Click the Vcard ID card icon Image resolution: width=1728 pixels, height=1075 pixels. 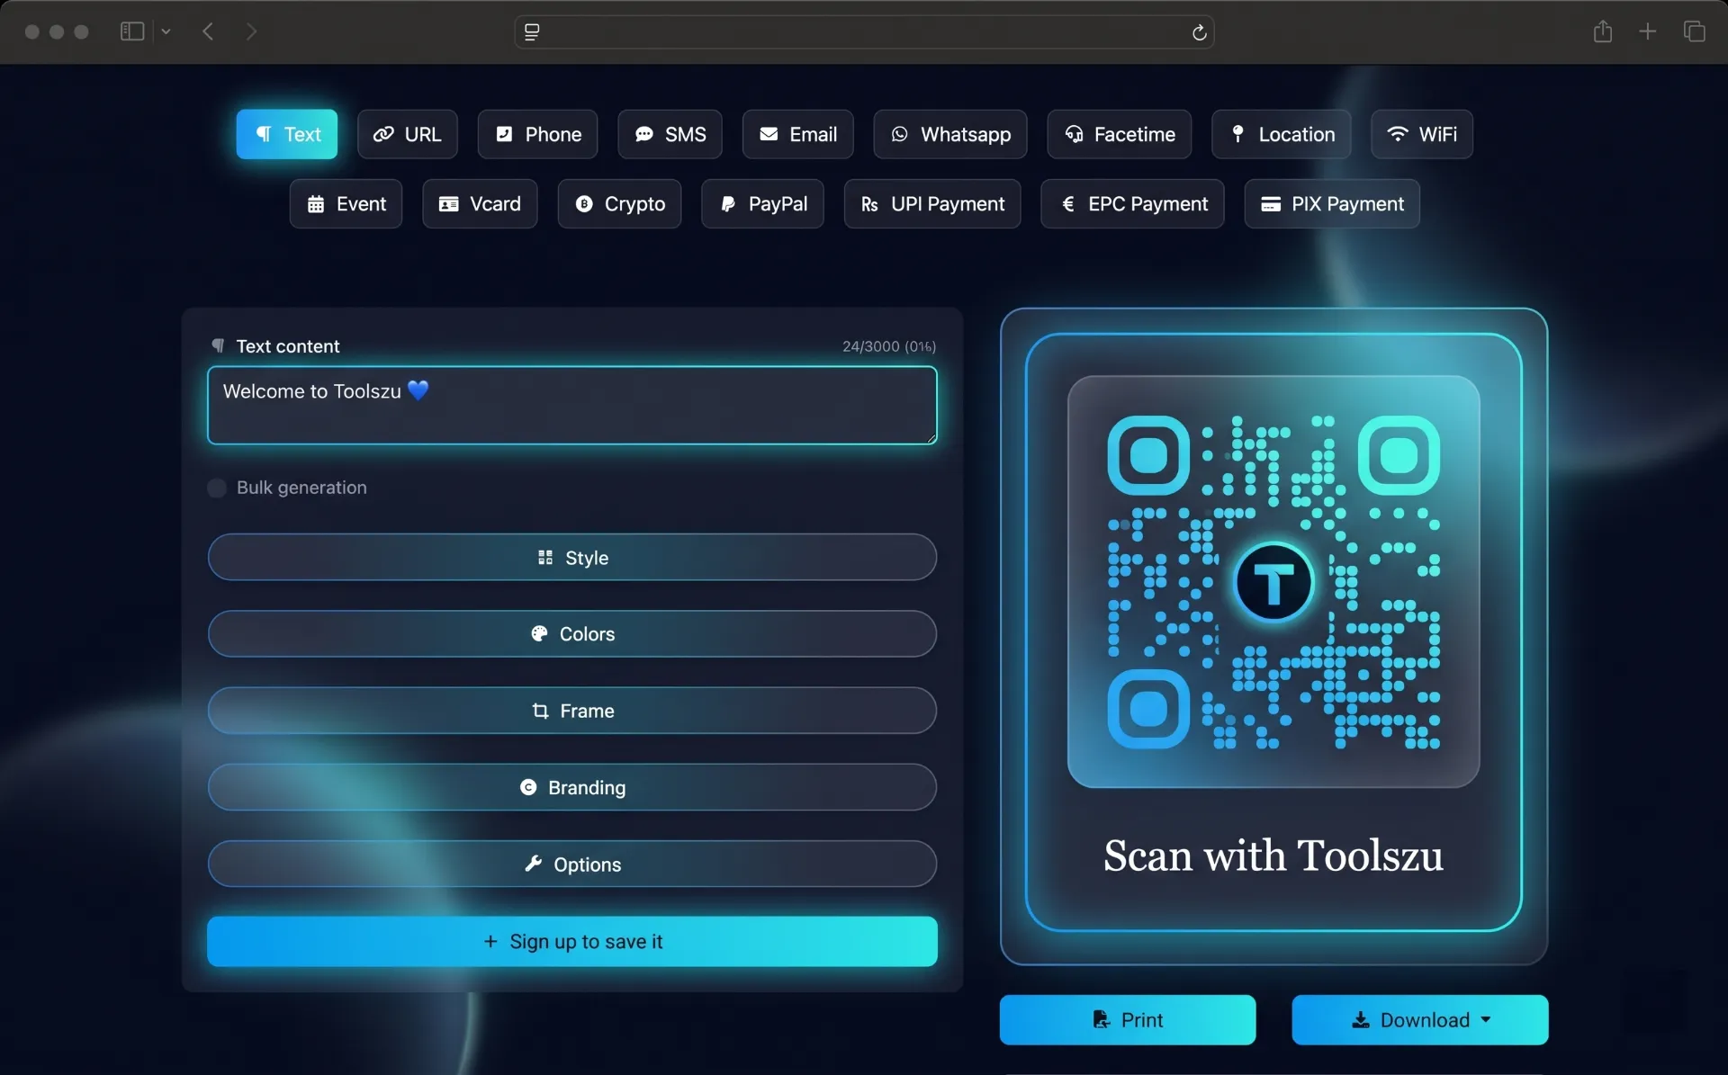(448, 204)
